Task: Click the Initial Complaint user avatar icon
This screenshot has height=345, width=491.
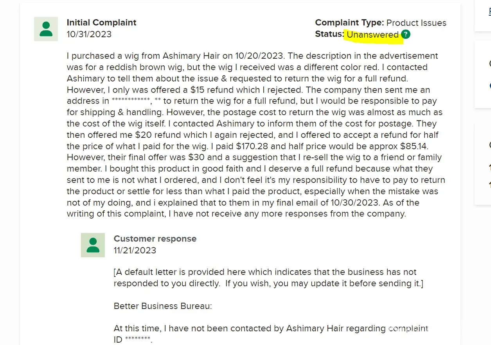Action: pyautogui.click(x=46, y=29)
